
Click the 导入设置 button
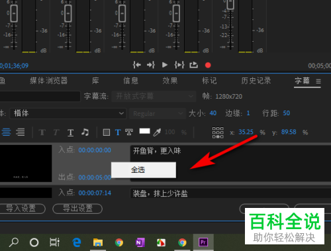pyautogui.click(x=21, y=209)
